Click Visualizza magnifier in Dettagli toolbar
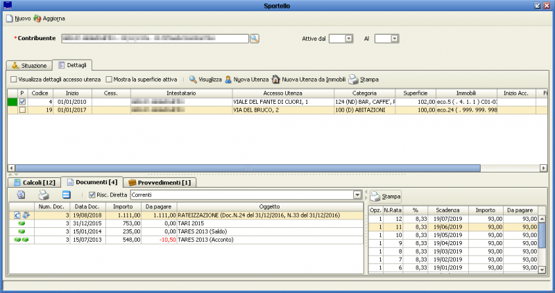This screenshot has height=293, width=555. coord(194,80)
